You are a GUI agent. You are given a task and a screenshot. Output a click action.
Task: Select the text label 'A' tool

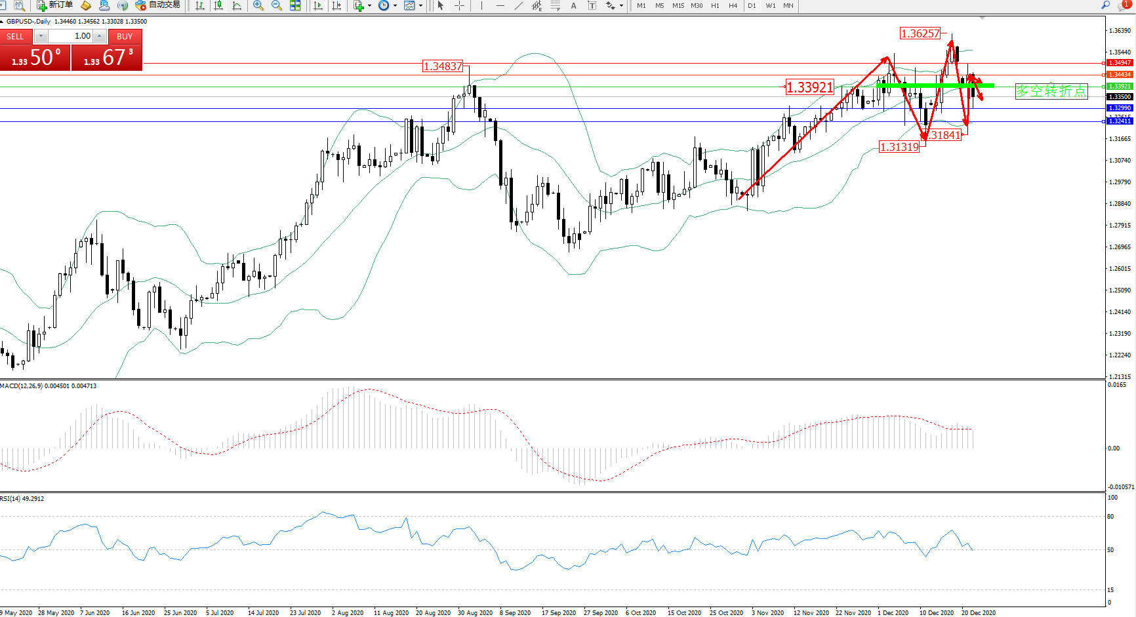pos(573,5)
